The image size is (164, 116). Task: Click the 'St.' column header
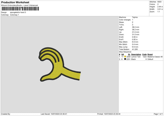click(129, 54)
